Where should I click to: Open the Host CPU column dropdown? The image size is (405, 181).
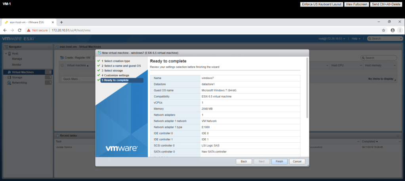coord(360,65)
